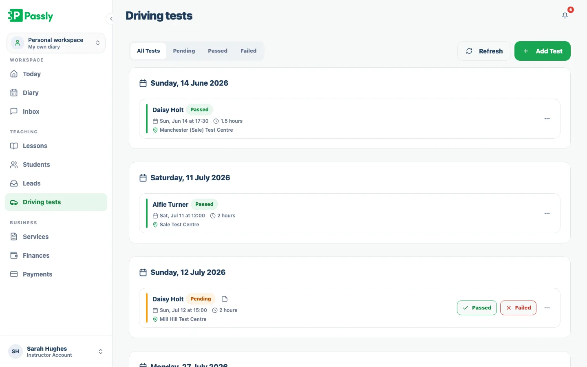Go to Today in the sidebar
The image size is (587, 367).
56,74
